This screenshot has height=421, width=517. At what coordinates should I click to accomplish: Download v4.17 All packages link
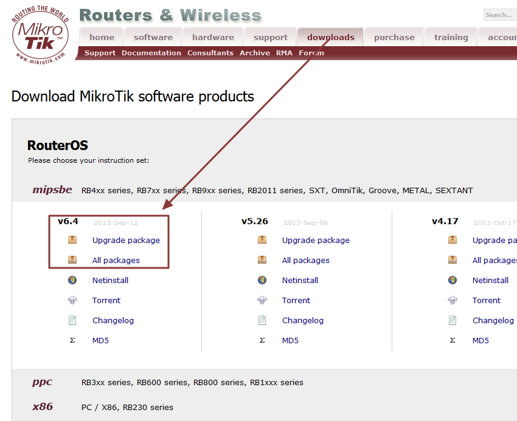point(494,260)
